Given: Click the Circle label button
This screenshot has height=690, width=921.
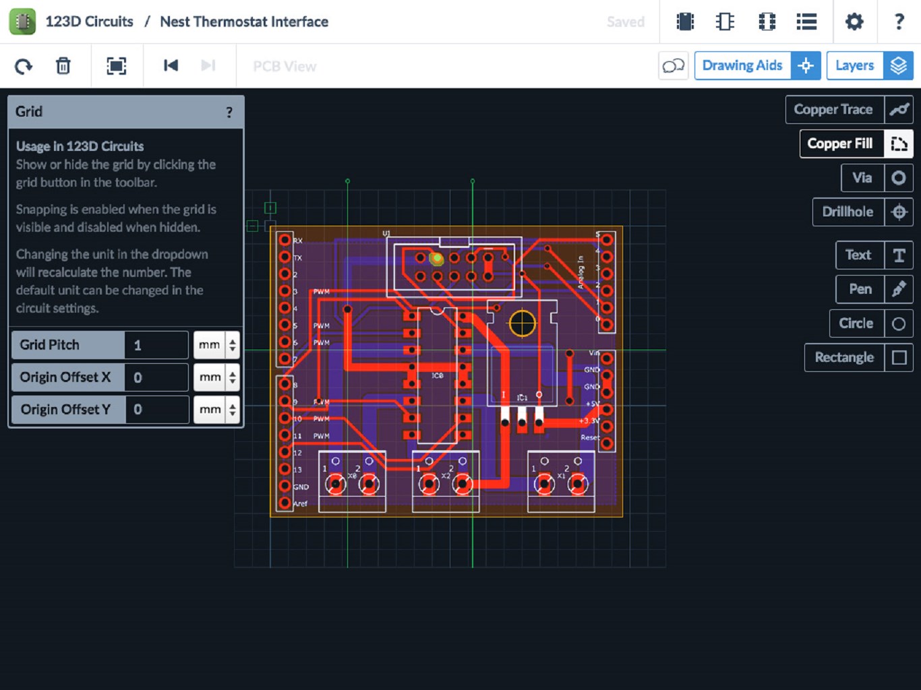Looking at the screenshot, I should (857, 323).
